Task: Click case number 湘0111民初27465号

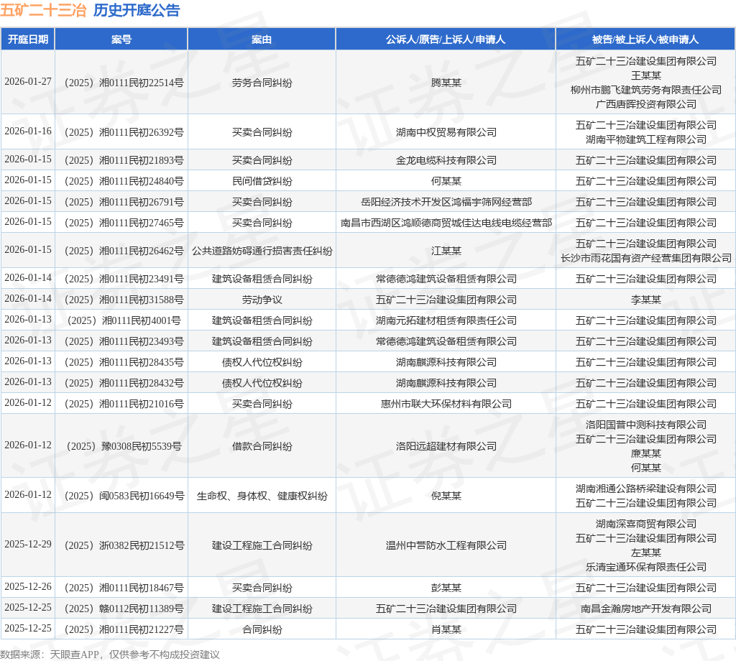Action: coord(124,223)
